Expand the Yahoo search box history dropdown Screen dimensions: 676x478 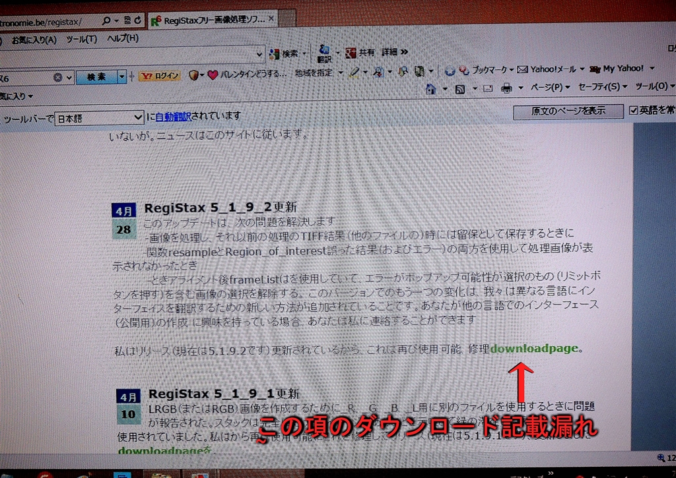click(69, 78)
